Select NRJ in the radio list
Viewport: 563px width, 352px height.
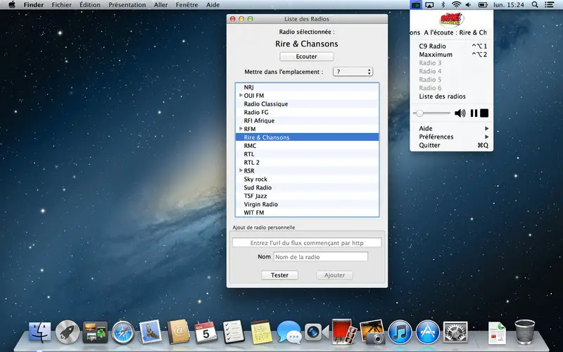(307, 87)
